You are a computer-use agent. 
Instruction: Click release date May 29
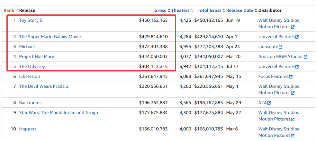(233, 103)
